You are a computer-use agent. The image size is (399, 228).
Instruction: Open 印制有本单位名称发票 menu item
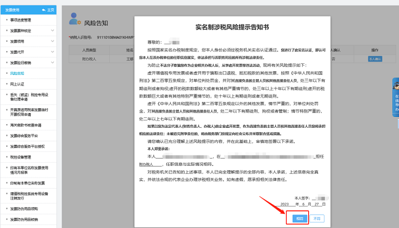[x=28, y=183]
